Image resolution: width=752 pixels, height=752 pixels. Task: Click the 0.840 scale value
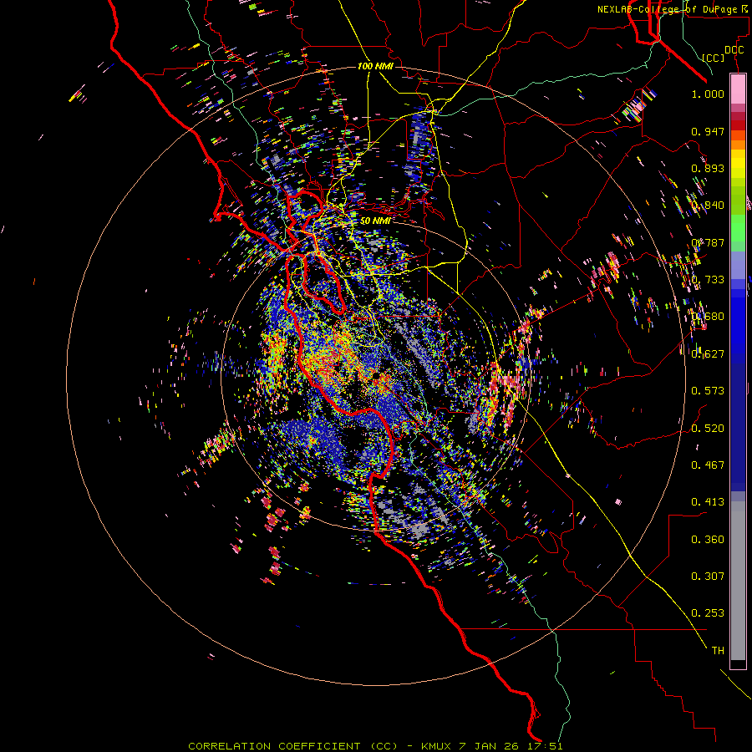coord(708,206)
